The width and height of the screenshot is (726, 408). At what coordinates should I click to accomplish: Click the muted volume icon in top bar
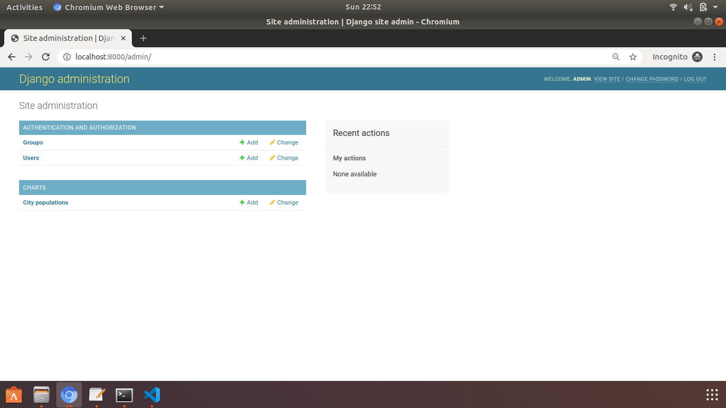pos(688,7)
